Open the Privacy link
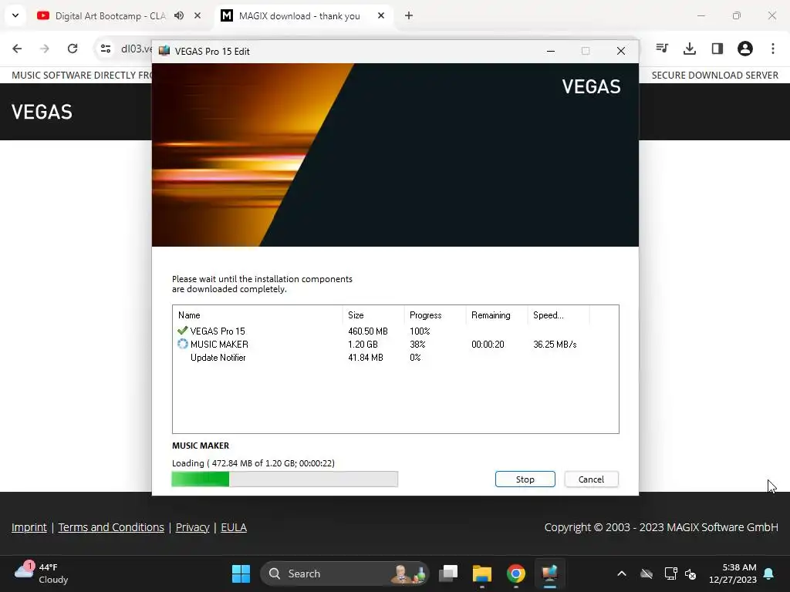This screenshot has width=790, height=592. [x=192, y=527]
